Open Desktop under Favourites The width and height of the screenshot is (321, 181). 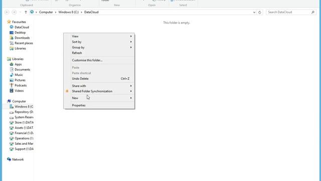point(20,32)
